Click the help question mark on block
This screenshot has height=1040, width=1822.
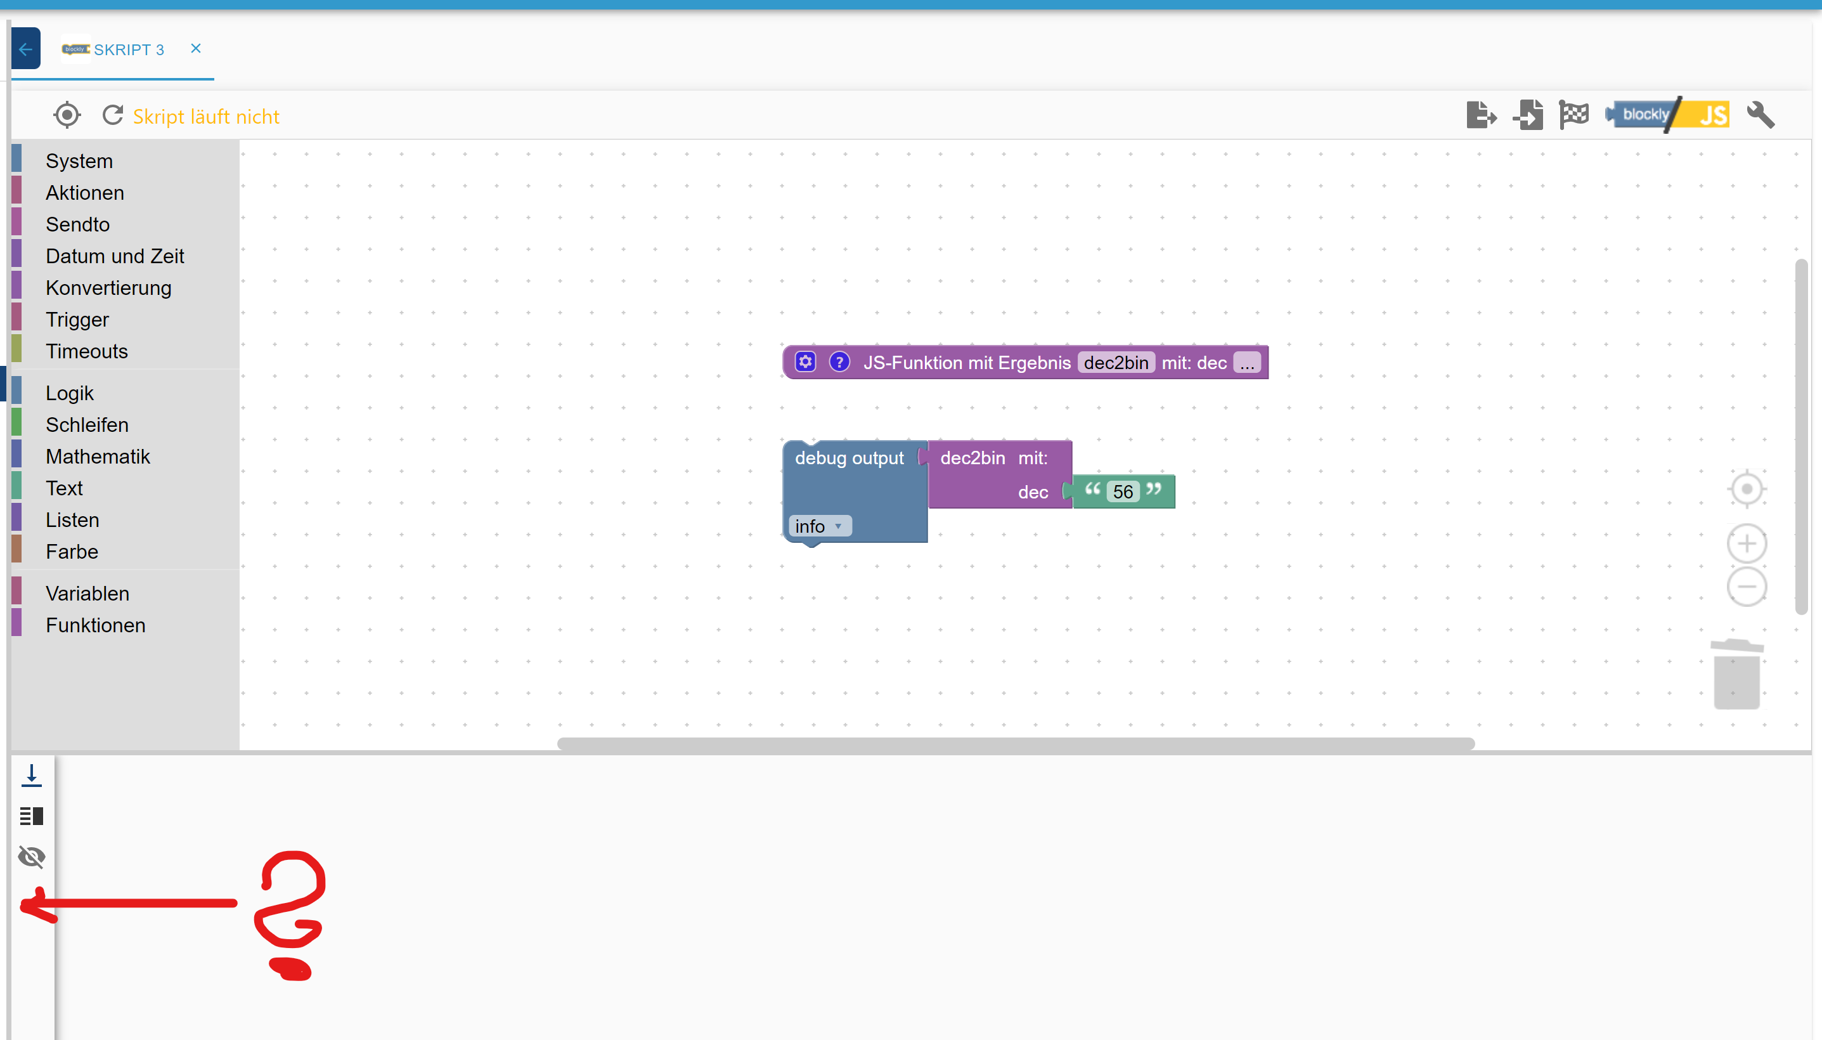click(x=839, y=362)
